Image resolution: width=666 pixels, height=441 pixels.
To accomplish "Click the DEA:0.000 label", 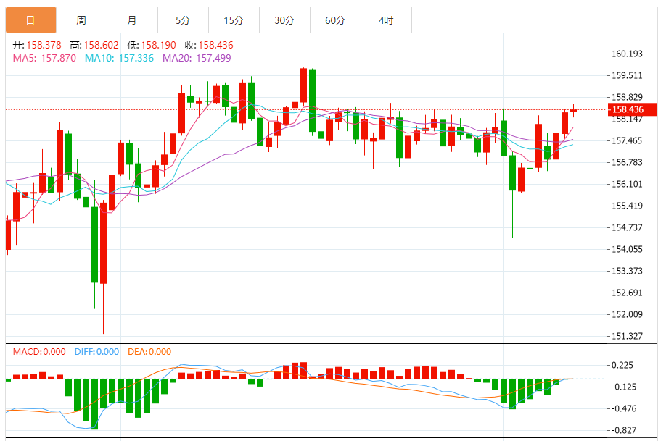I will tap(149, 351).
